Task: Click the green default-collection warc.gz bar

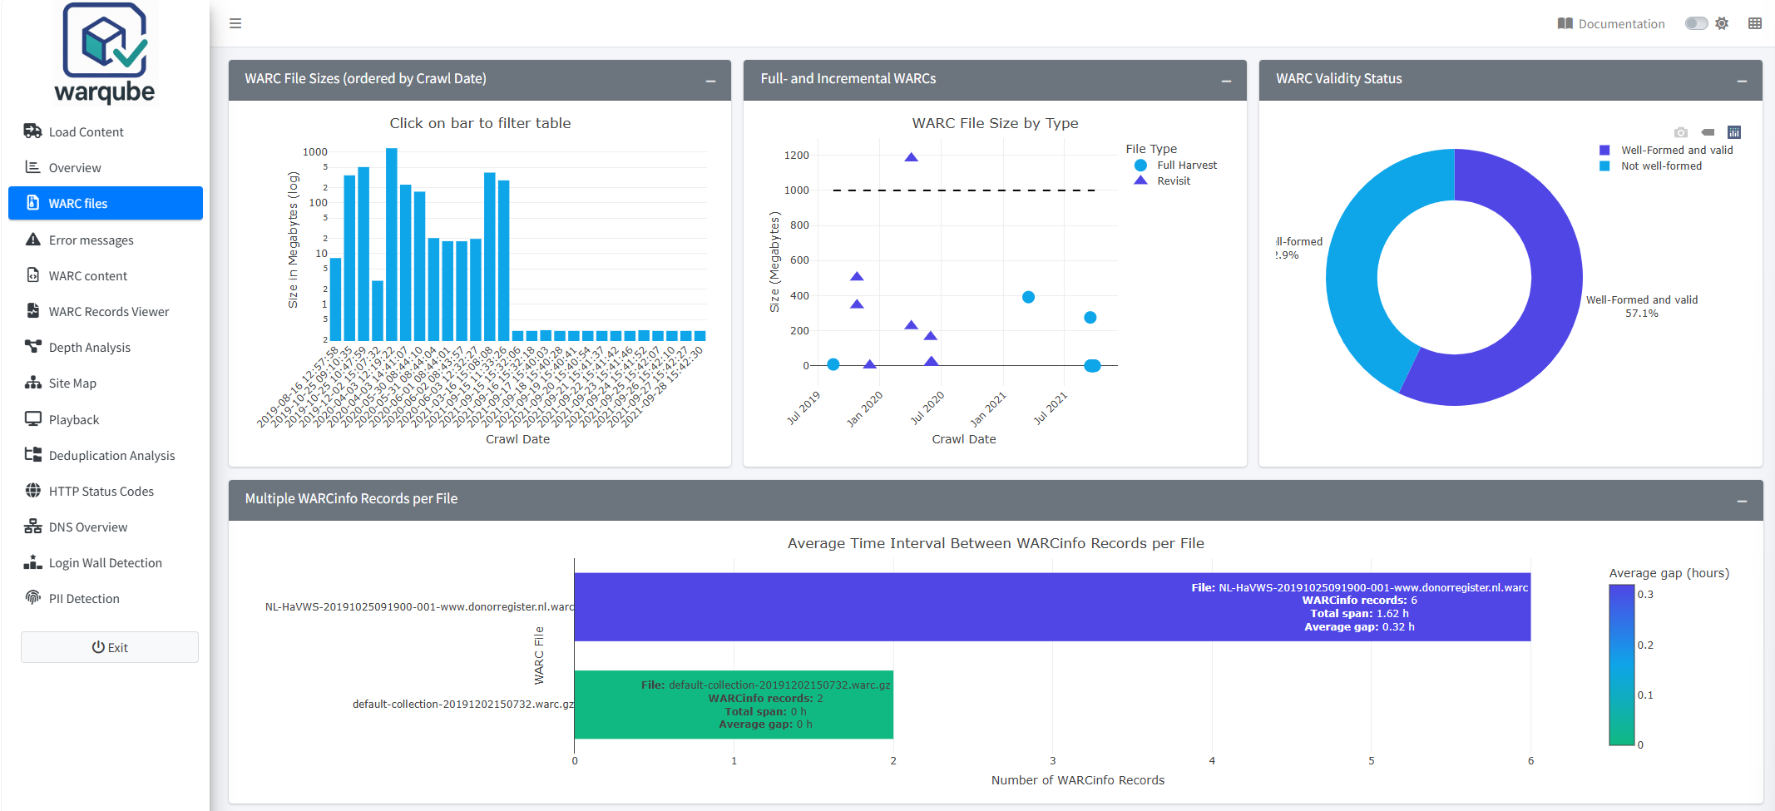Action: click(734, 705)
